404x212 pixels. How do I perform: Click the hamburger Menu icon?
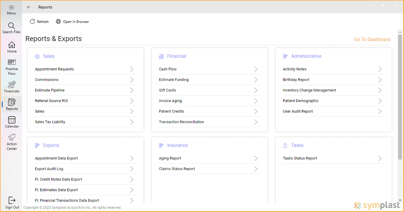[x=11, y=9]
